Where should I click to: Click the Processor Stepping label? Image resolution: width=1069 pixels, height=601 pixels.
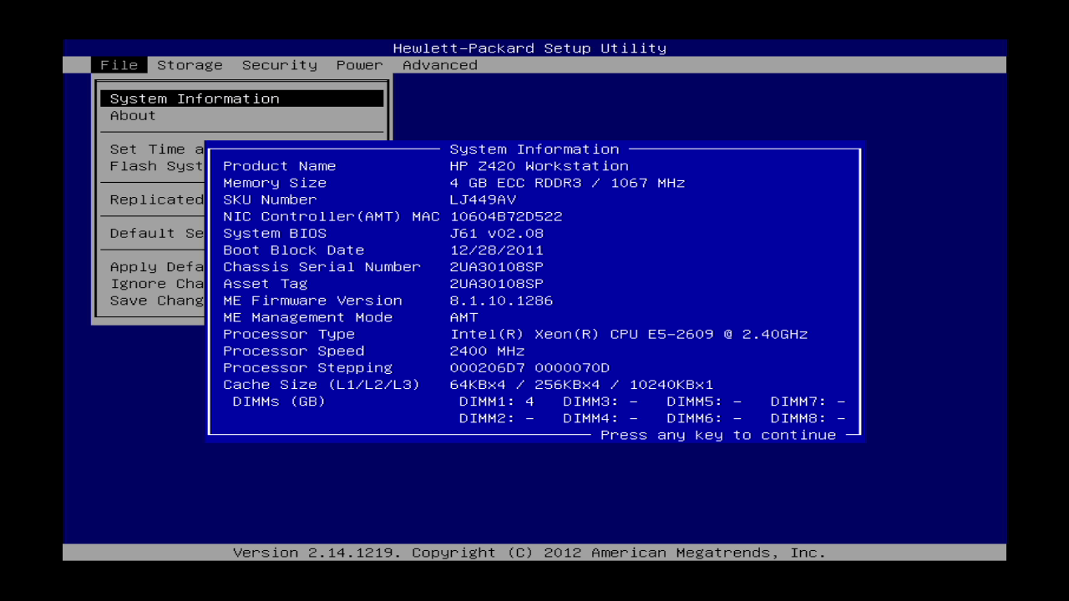click(x=307, y=367)
